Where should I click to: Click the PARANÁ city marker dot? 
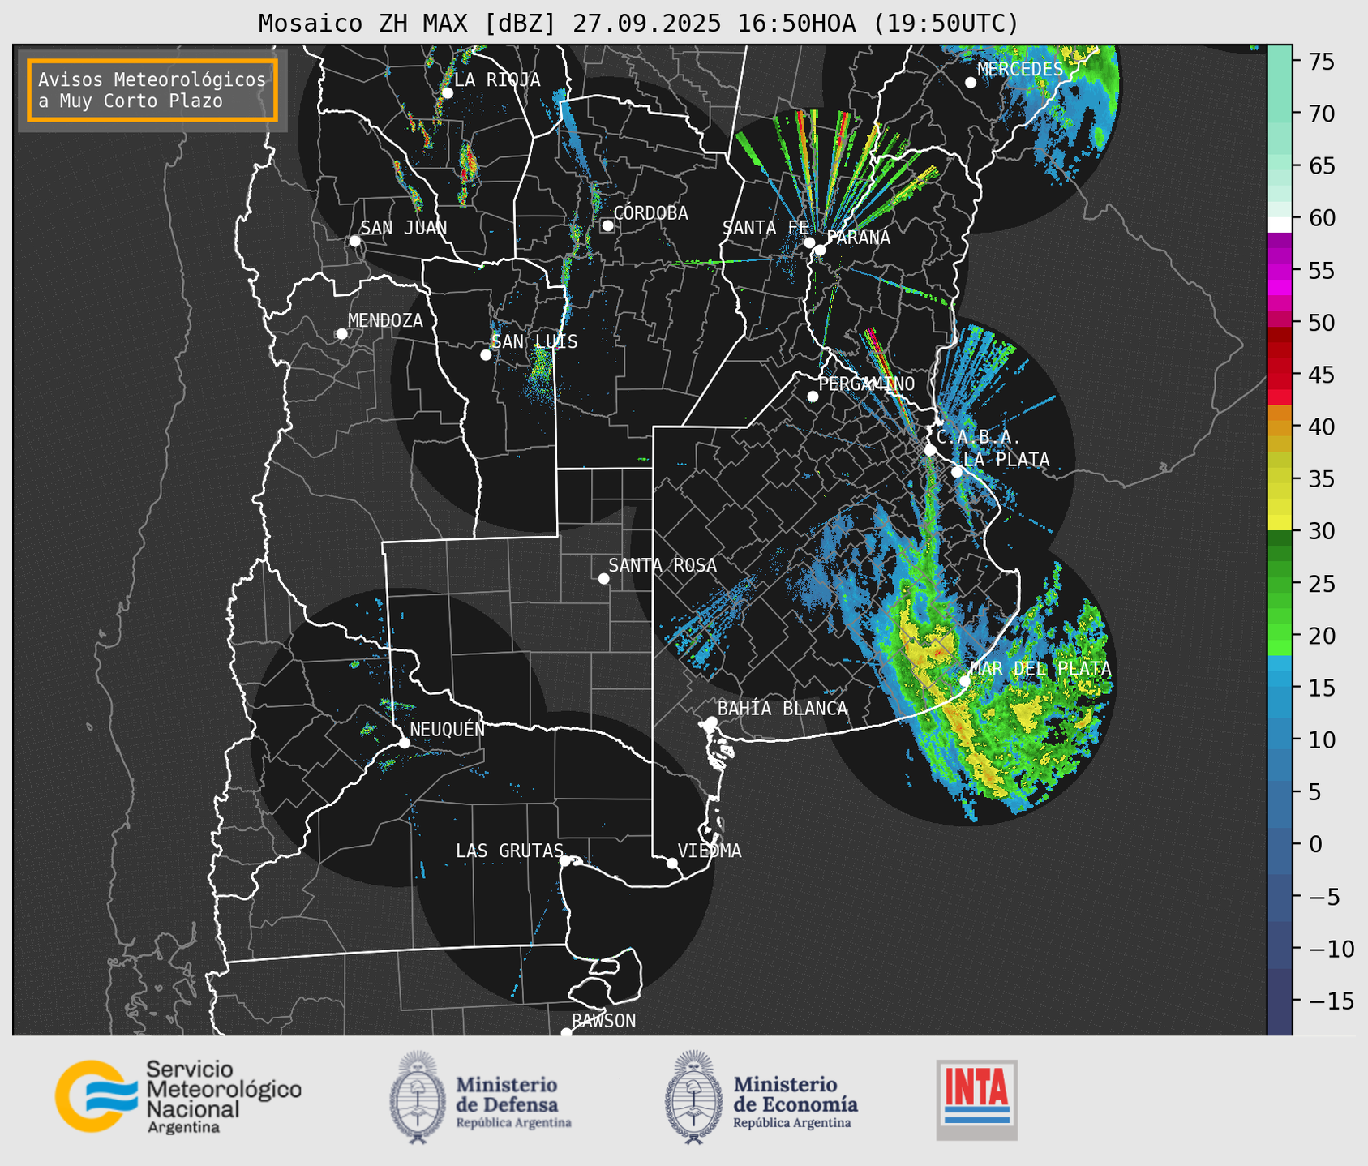click(x=820, y=250)
